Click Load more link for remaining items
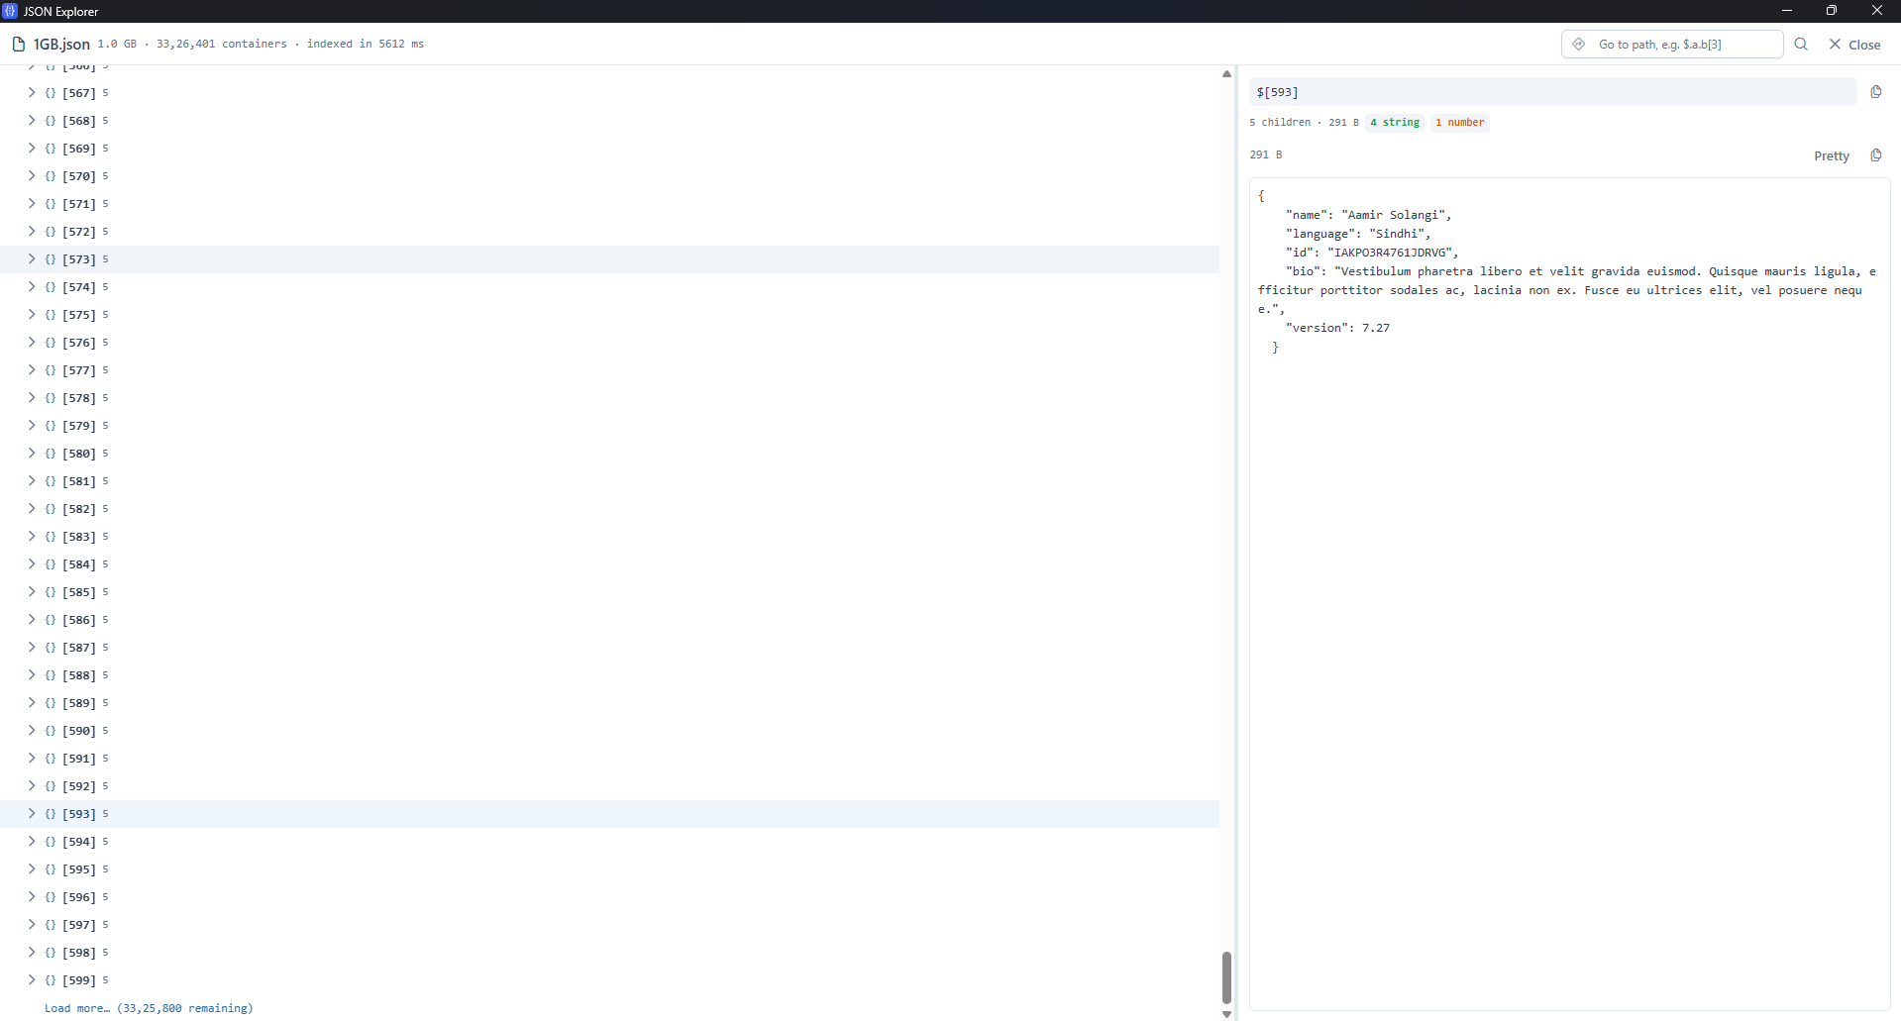Screen dimensions: 1901x1021 tap(149, 1008)
